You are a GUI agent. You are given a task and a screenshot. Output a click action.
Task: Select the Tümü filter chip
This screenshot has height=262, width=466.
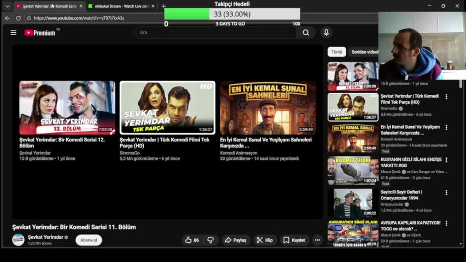[x=337, y=52]
